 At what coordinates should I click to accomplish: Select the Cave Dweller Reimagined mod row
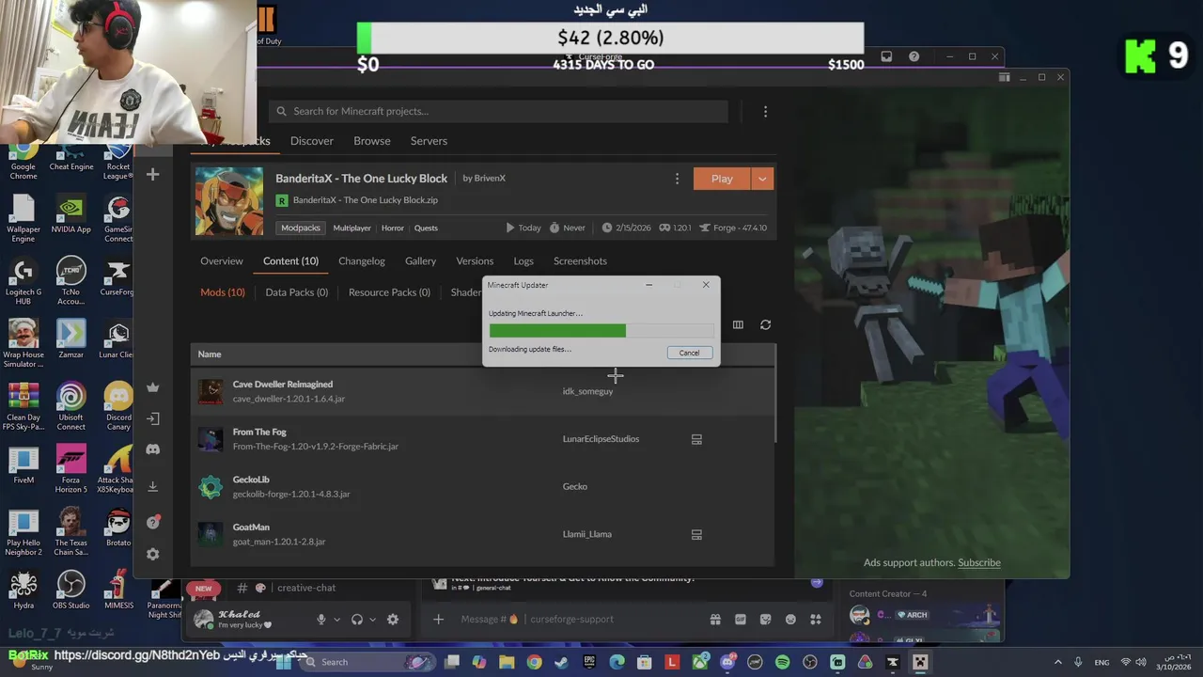tap(483, 391)
